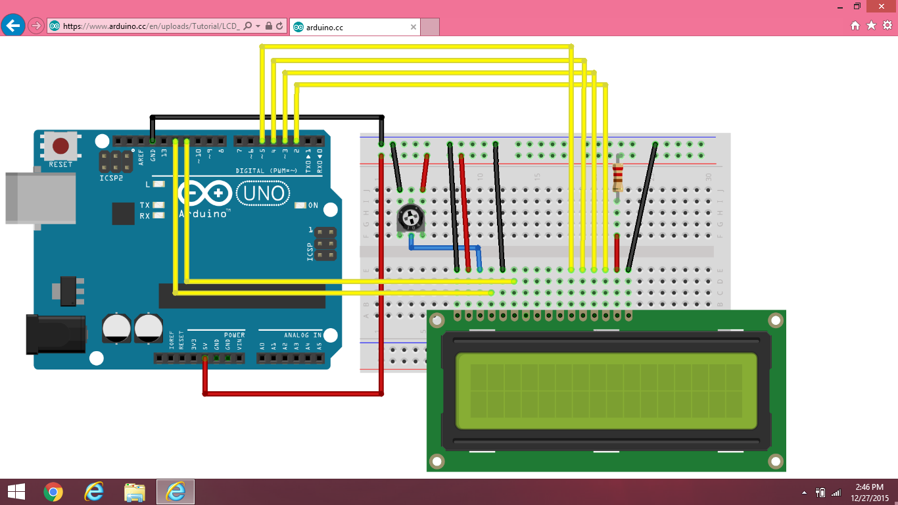Viewport: 898px width, 505px height.
Task: Minimize the Internet Explorer window
Action: click(x=839, y=6)
